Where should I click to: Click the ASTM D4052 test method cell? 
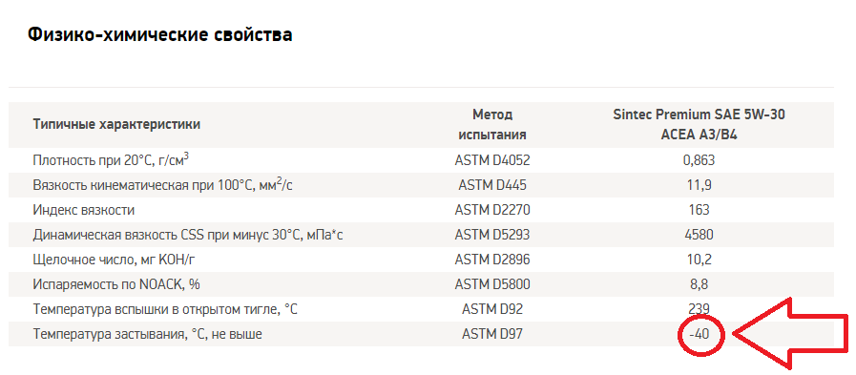[x=492, y=161]
